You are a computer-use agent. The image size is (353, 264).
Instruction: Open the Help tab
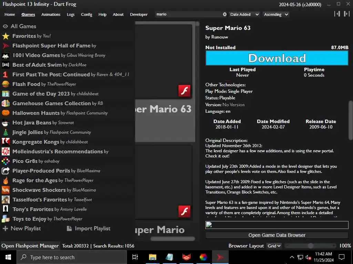102,14
